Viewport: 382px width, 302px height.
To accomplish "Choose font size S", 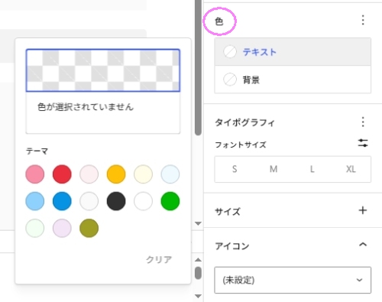I will click(x=235, y=169).
